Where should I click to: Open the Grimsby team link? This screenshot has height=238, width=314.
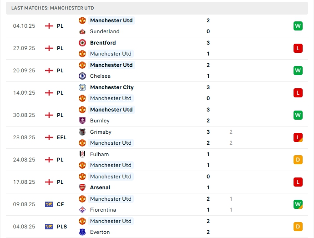[x=101, y=132]
